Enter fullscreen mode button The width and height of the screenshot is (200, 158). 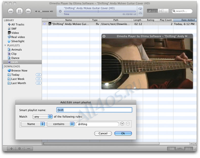coord(160,11)
